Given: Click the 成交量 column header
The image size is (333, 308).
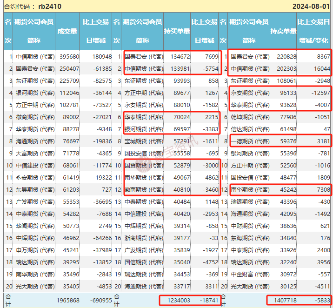Looking at the screenshot, I should pos(67,31).
